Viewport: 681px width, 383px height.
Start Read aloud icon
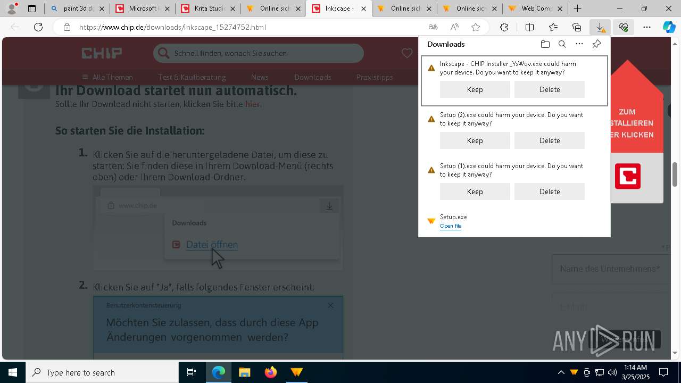454,27
